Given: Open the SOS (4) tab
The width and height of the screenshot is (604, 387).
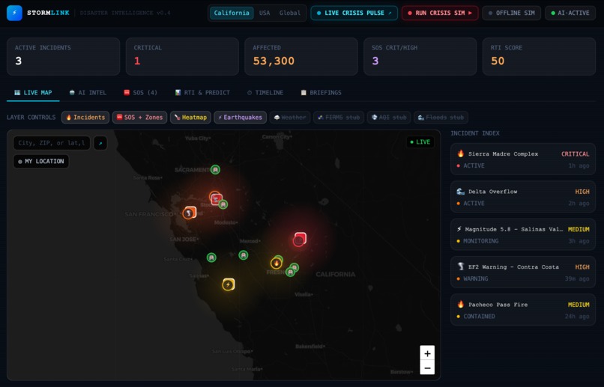Looking at the screenshot, I should click(x=141, y=93).
